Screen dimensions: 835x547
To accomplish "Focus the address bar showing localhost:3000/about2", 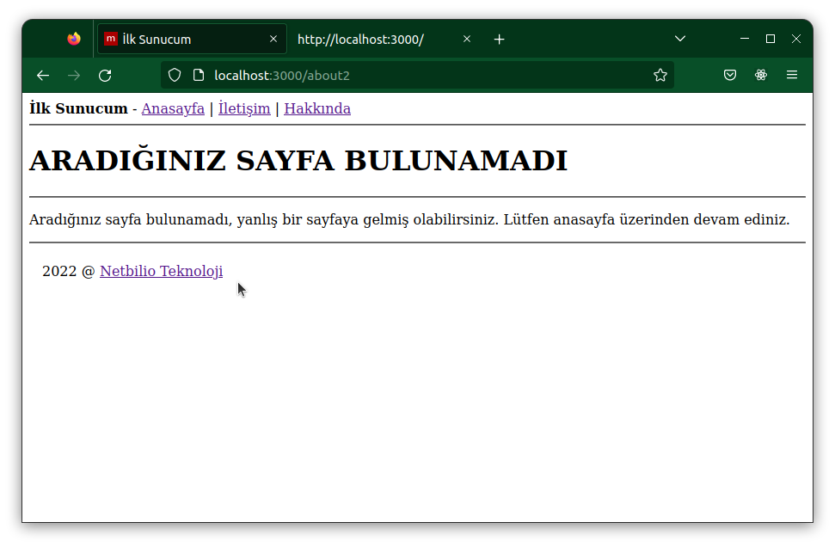I will tap(417, 75).
